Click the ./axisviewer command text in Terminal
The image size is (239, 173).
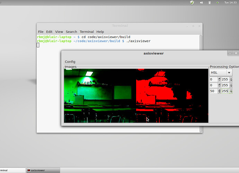click(139, 41)
